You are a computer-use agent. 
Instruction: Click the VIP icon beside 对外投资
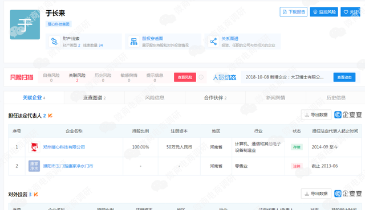point(36,195)
